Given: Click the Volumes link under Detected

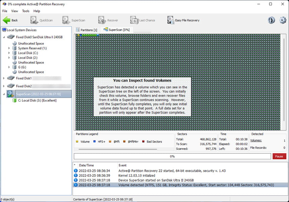Looking at the screenshot, I should click(256, 140).
